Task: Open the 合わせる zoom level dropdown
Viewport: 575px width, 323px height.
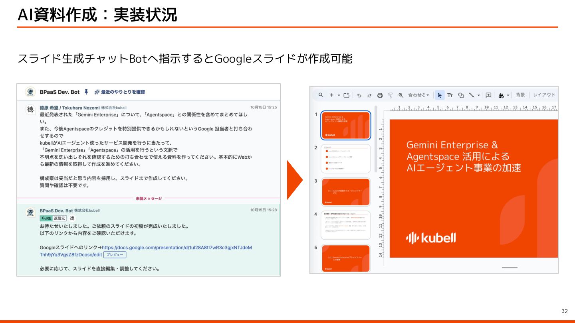Action: coord(418,95)
